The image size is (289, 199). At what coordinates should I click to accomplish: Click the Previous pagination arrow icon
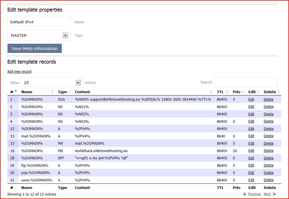pyautogui.click(x=244, y=194)
